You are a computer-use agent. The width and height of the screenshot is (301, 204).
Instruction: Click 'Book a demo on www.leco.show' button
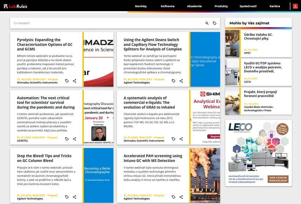[278, 179]
